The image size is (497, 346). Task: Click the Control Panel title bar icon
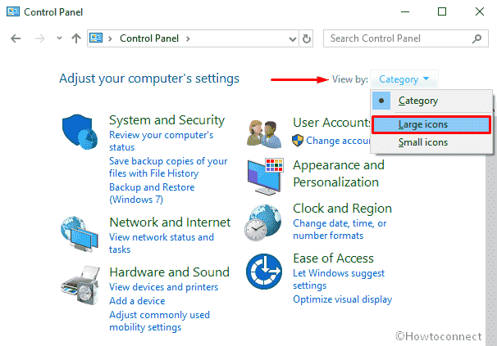click(x=13, y=11)
